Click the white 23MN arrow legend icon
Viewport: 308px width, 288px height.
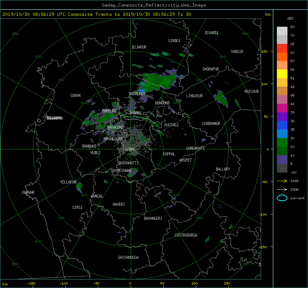click(282, 189)
